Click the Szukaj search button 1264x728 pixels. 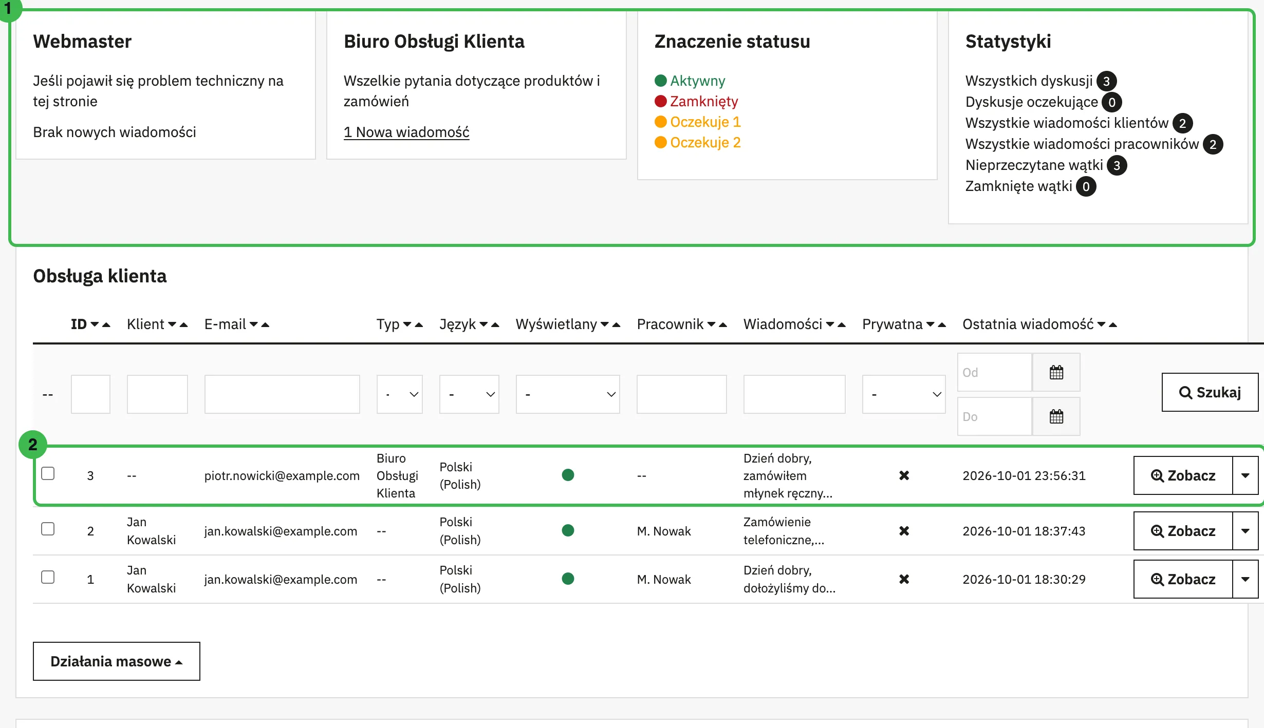tap(1210, 392)
